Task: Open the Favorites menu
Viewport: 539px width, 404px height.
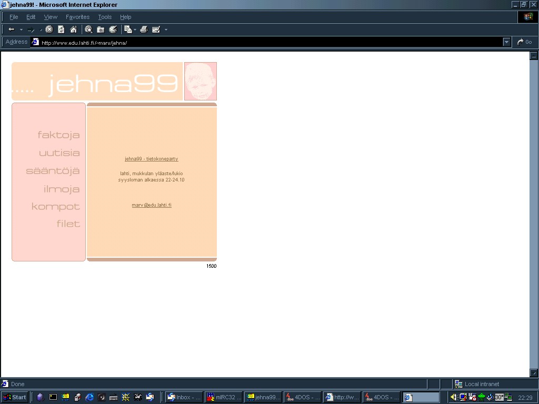Action: [77, 17]
